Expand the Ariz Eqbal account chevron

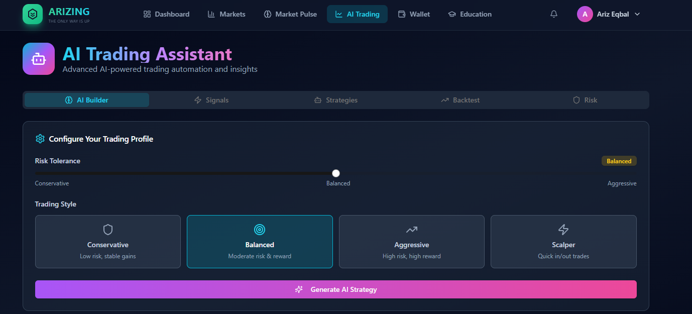pos(637,14)
